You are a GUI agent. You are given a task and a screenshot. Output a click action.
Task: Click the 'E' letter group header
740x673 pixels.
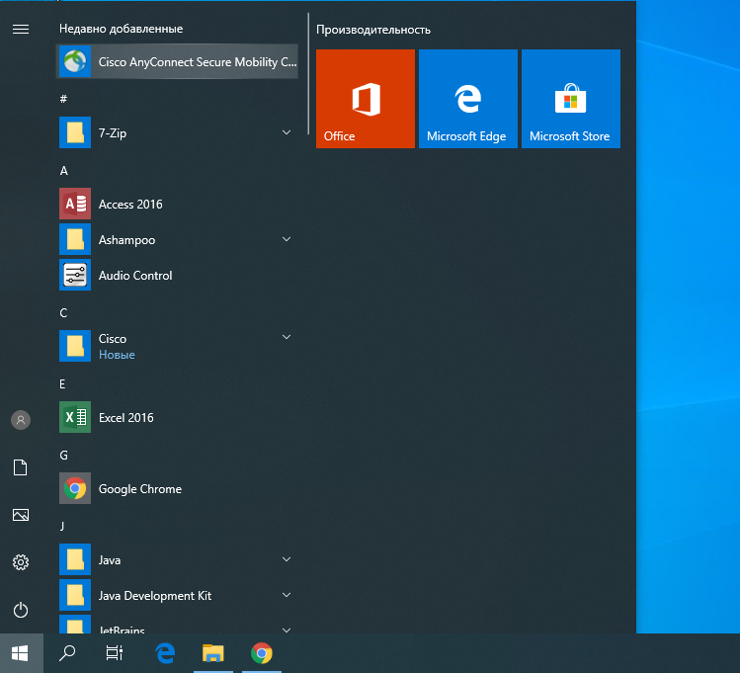(62, 384)
